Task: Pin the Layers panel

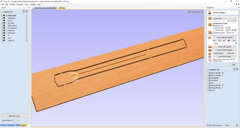Action: point(29,7)
